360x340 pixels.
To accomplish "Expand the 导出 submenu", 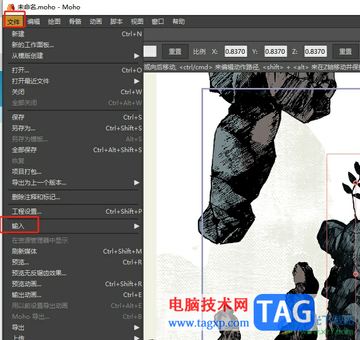I will pyautogui.click(x=74, y=328).
